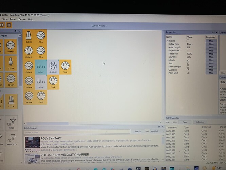Click Map button for Feedback
Image resolution: width=226 pixels, height=170 pixels.
pyautogui.click(x=211, y=54)
